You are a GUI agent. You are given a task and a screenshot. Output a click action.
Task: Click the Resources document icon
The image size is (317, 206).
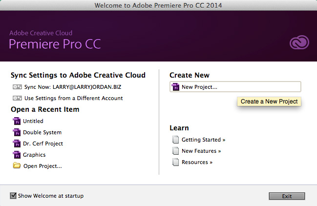(175, 162)
